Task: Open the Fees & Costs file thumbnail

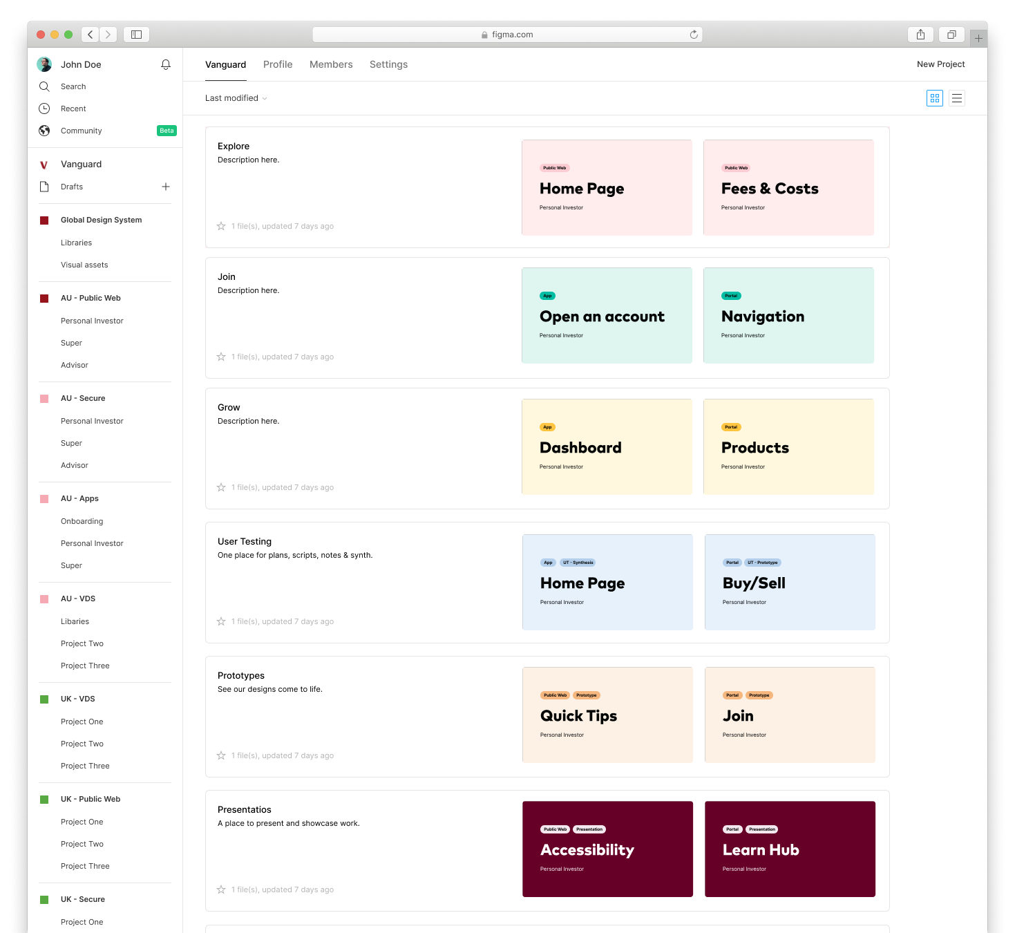Action: coord(788,187)
